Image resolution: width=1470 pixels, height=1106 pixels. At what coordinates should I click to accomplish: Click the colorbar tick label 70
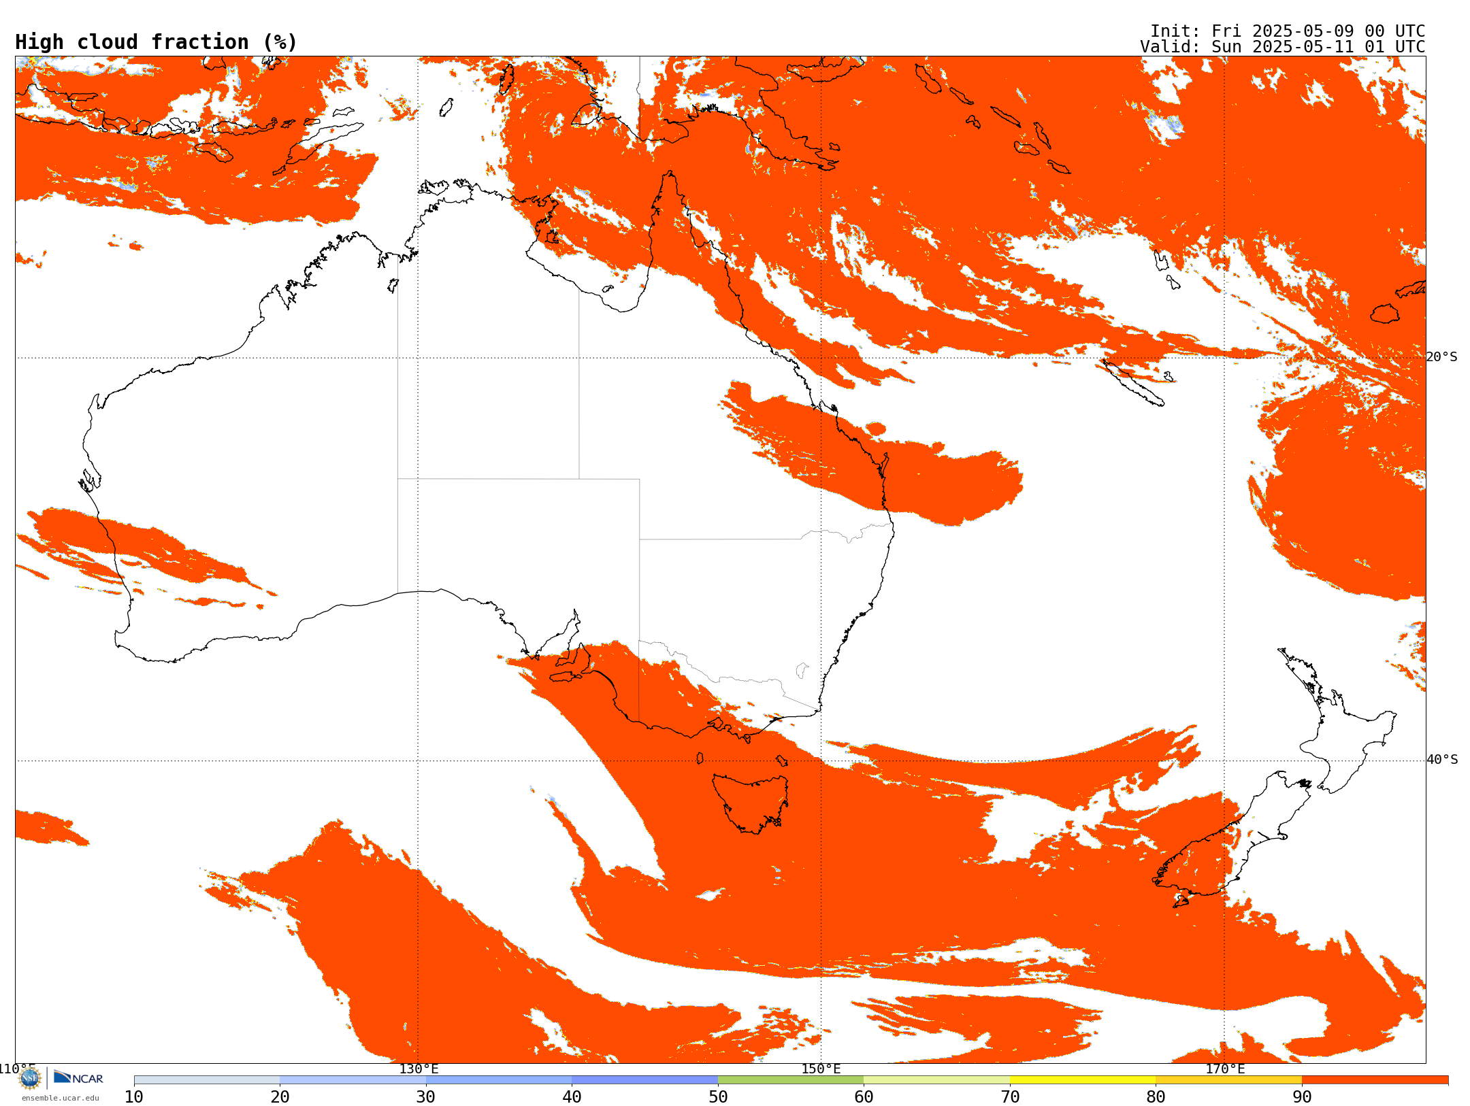pyautogui.click(x=1010, y=1096)
